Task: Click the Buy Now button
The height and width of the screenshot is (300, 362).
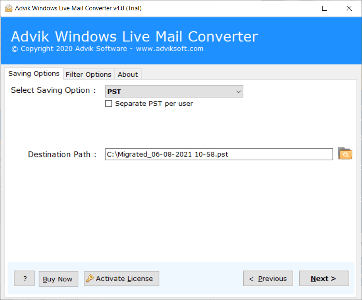Action: [59, 279]
